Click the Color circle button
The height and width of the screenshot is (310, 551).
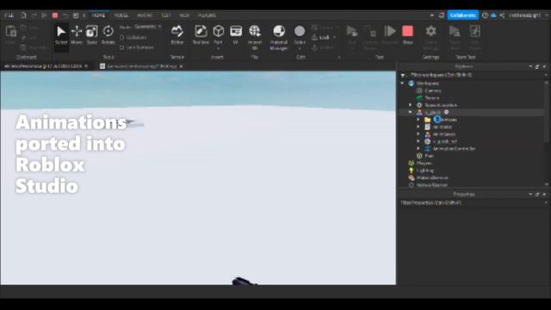pyautogui.click(x=300, y=32)
